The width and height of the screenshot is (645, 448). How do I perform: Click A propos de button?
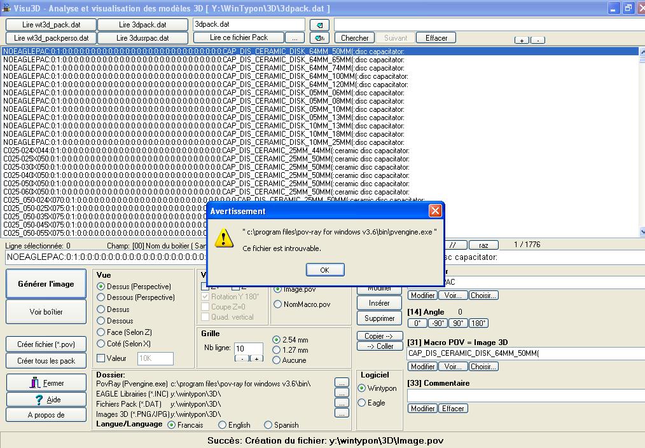46,415
